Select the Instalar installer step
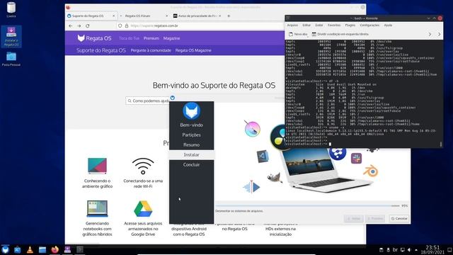 (x=192, y=154)
